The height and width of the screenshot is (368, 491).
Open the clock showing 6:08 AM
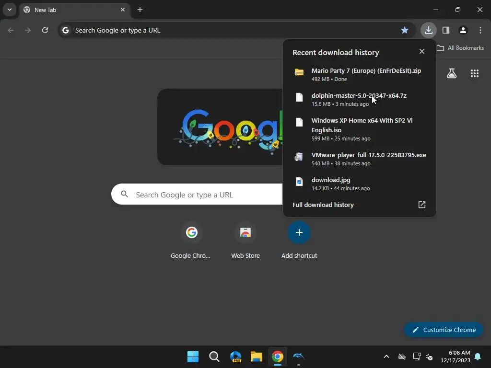pos(456,356)
